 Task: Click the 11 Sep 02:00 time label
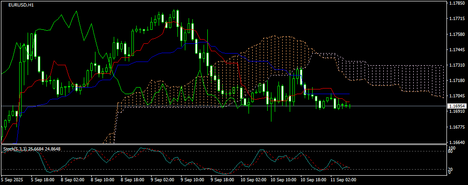coord(343,180)
